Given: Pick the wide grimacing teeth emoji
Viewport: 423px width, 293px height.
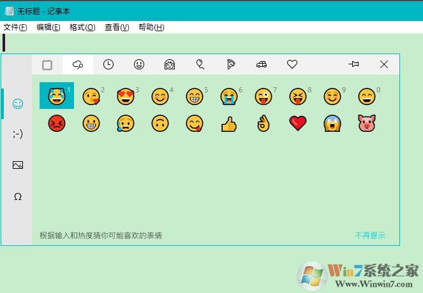Looking at the screenshot, I should [x=91, y=124].
